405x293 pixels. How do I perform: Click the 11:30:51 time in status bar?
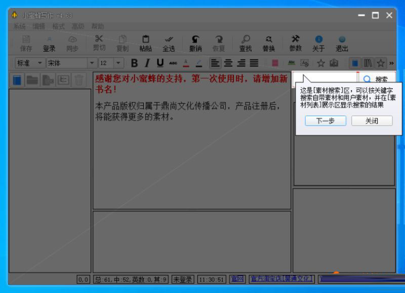pyautogui.click(x=211, y=279)
